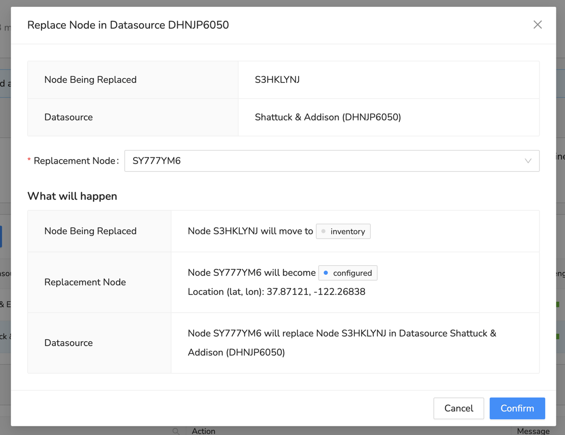Select the Node Being Replaced row label
The width and height of the screenshot is (565, 435).
pos(90,80)
